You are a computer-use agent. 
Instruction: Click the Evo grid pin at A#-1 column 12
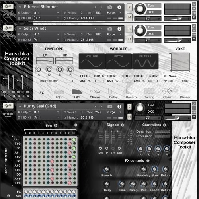[74, 139]
